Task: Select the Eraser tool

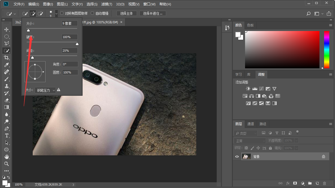Action: [7, 100]
